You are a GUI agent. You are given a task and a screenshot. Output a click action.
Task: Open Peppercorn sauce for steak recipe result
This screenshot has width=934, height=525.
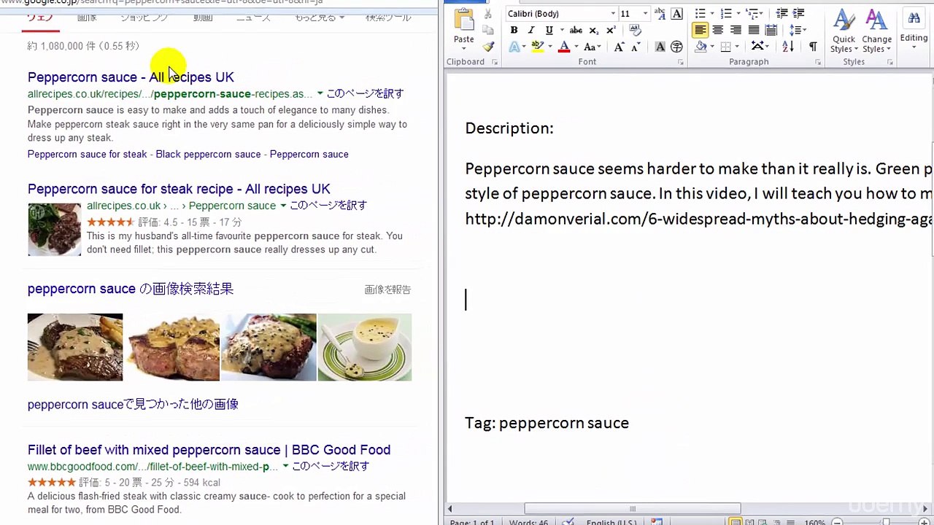(179, 189)
